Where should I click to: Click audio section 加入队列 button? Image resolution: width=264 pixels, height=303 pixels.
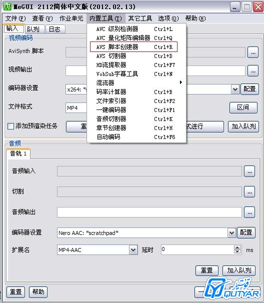[x=239, y=270]
